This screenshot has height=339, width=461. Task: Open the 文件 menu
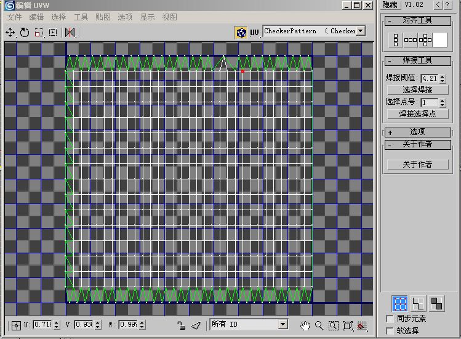[x=14, y=17]
